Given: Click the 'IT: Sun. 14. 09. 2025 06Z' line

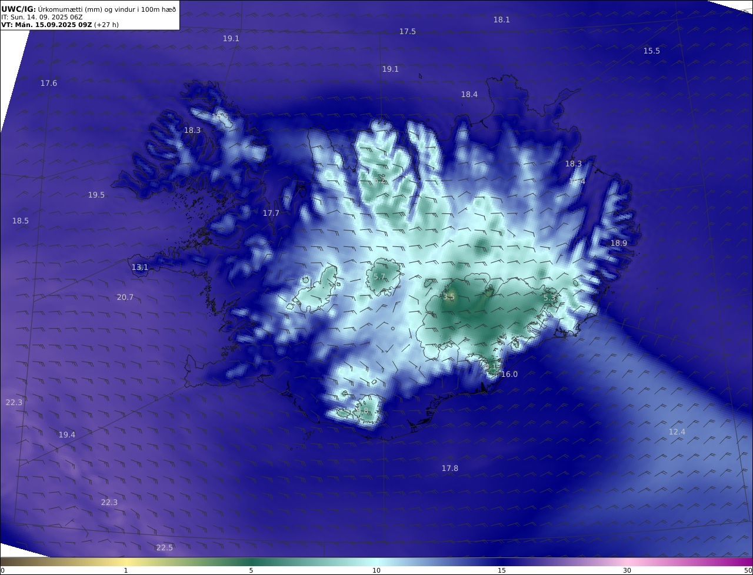Looking at the screenshot, I should point(41,17).
